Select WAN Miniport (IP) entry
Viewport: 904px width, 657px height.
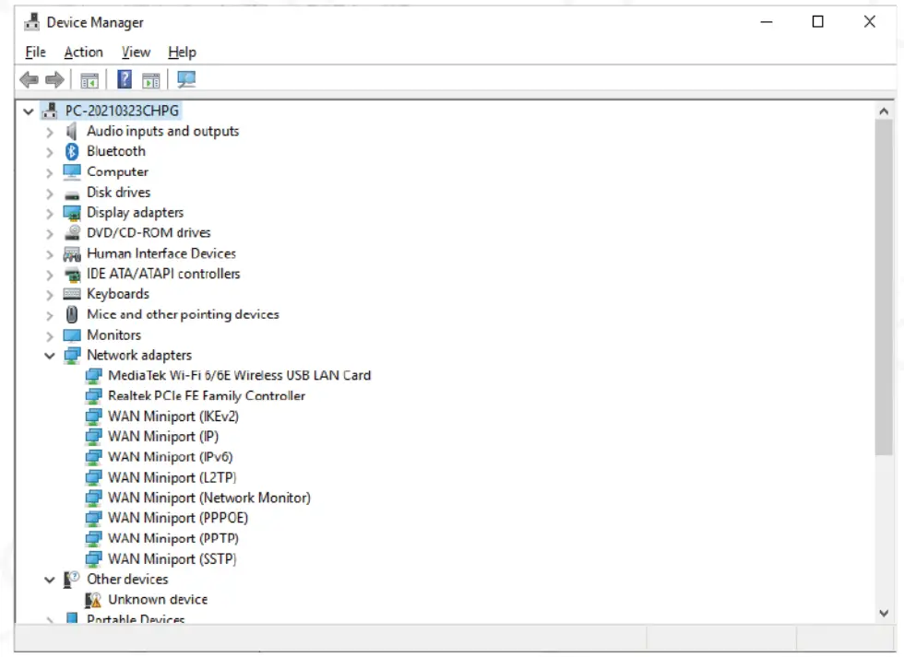163,437
